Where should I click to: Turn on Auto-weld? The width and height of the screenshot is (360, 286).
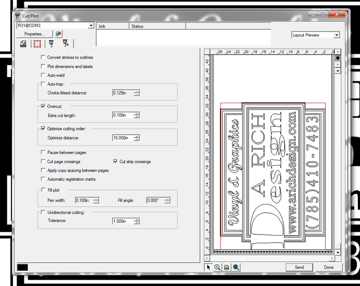coord(43,75)
